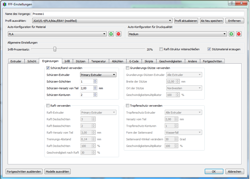Click the Name des Vorgangs text field

[x=138, y=14]
